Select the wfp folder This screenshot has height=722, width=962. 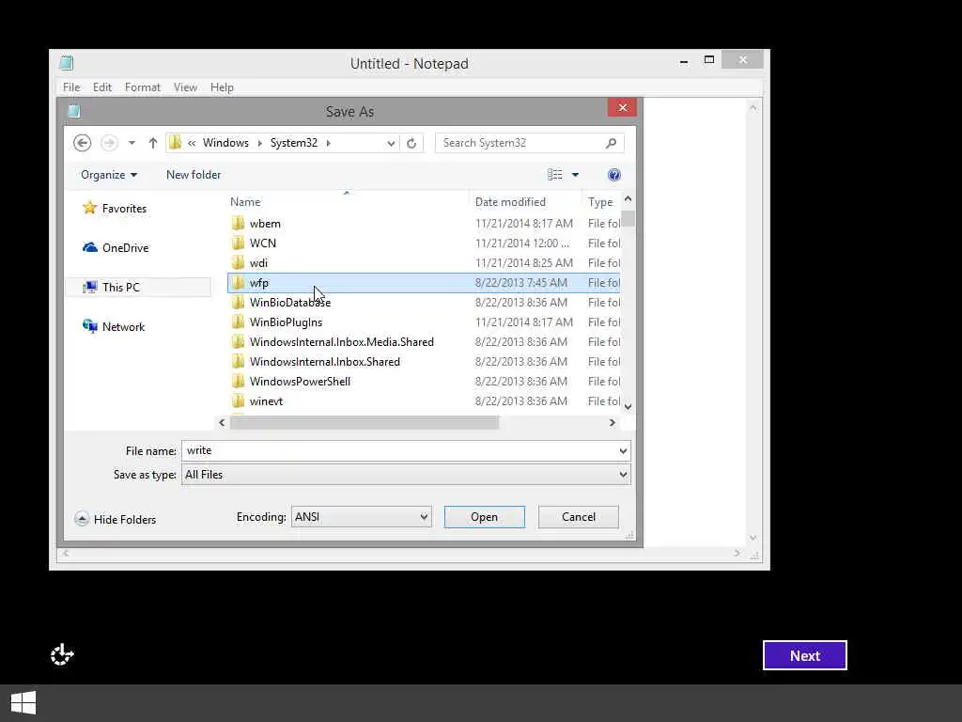pyautogui.click(x=424, y=283)
